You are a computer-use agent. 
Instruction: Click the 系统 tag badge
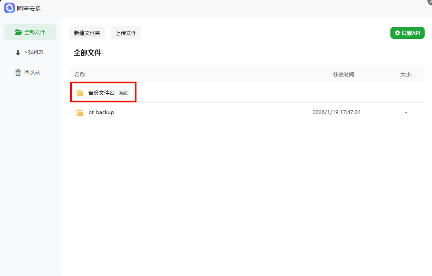[x=123, y=93]
